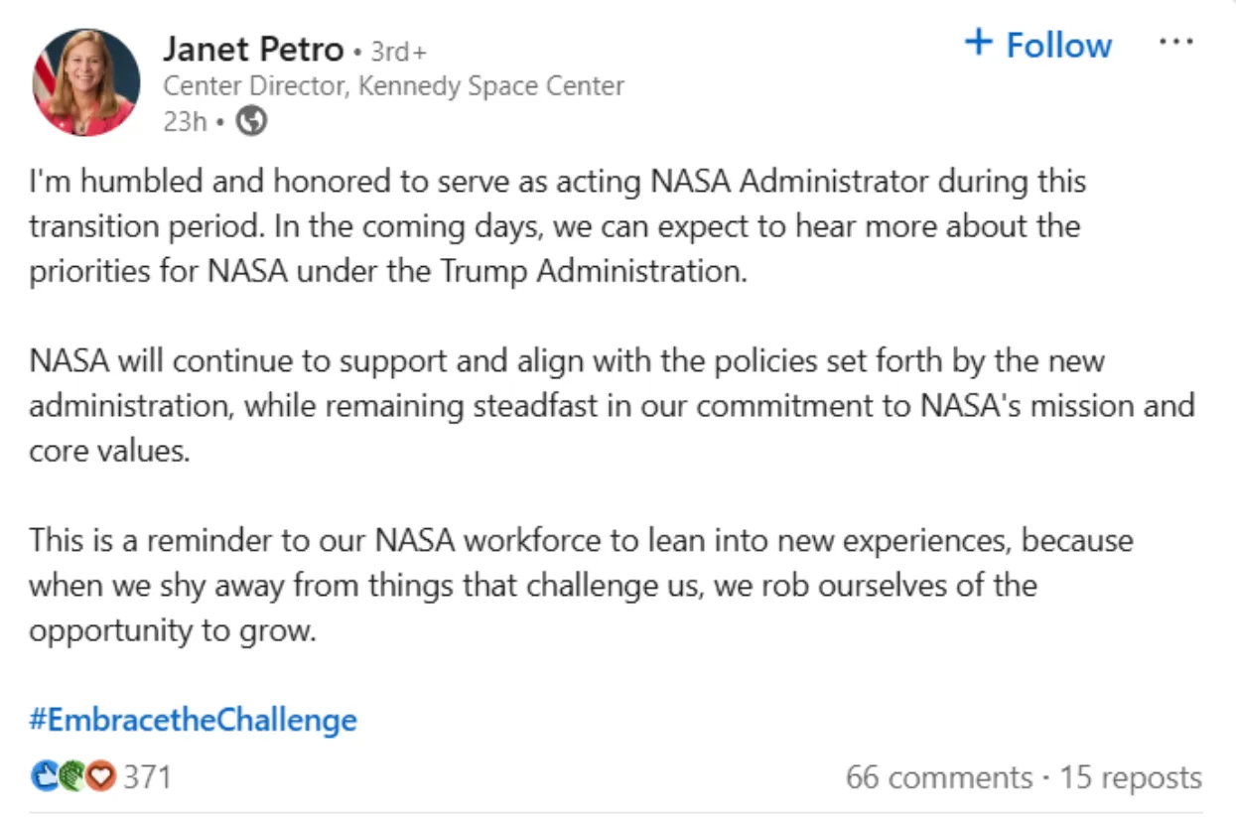1236x820 pixels.
Task: Click the 3rd+ connection degree label
Action: pos(398,51)
